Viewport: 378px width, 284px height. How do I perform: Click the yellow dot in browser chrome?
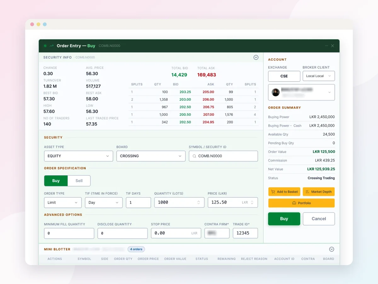tap(38, 24)
